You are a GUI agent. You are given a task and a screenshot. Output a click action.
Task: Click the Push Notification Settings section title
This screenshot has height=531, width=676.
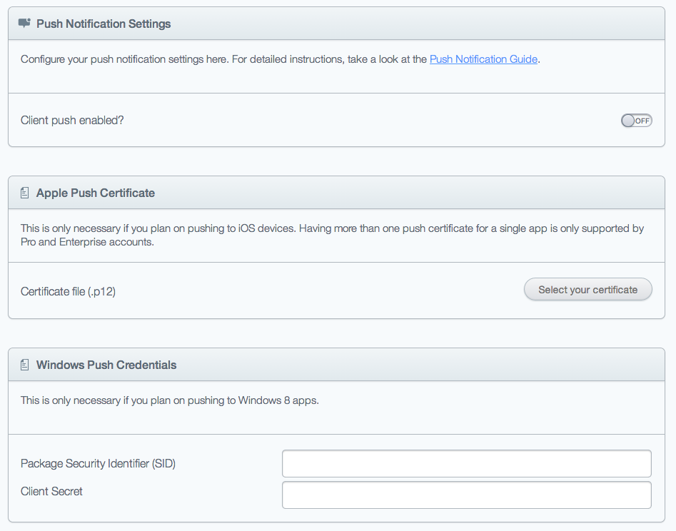[104, 24]
